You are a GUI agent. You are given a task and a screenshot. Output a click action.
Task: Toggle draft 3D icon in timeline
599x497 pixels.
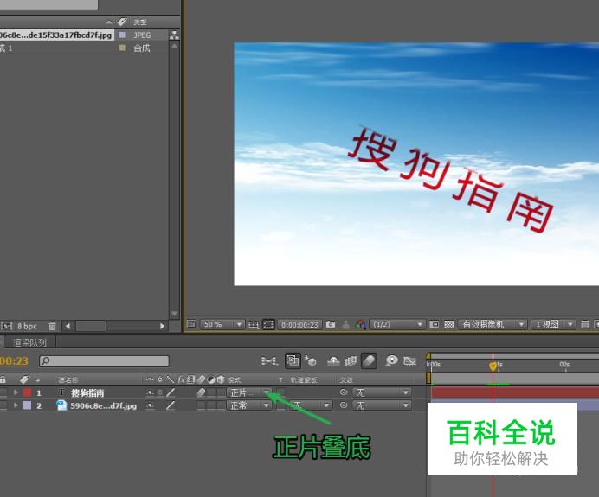coord(293,360)
